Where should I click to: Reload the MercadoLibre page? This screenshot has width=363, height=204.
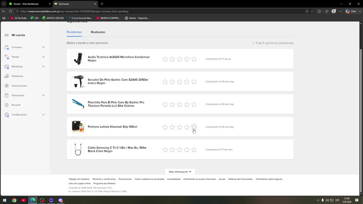tap(10, 11)
